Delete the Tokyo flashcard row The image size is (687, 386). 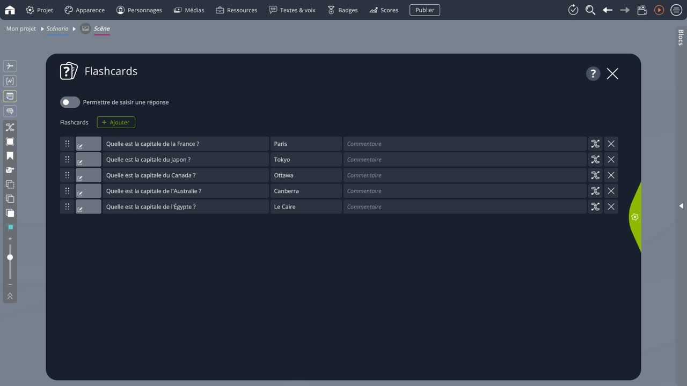click(611, 159)
